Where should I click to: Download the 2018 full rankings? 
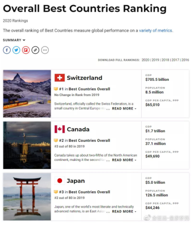pos(165,60)
